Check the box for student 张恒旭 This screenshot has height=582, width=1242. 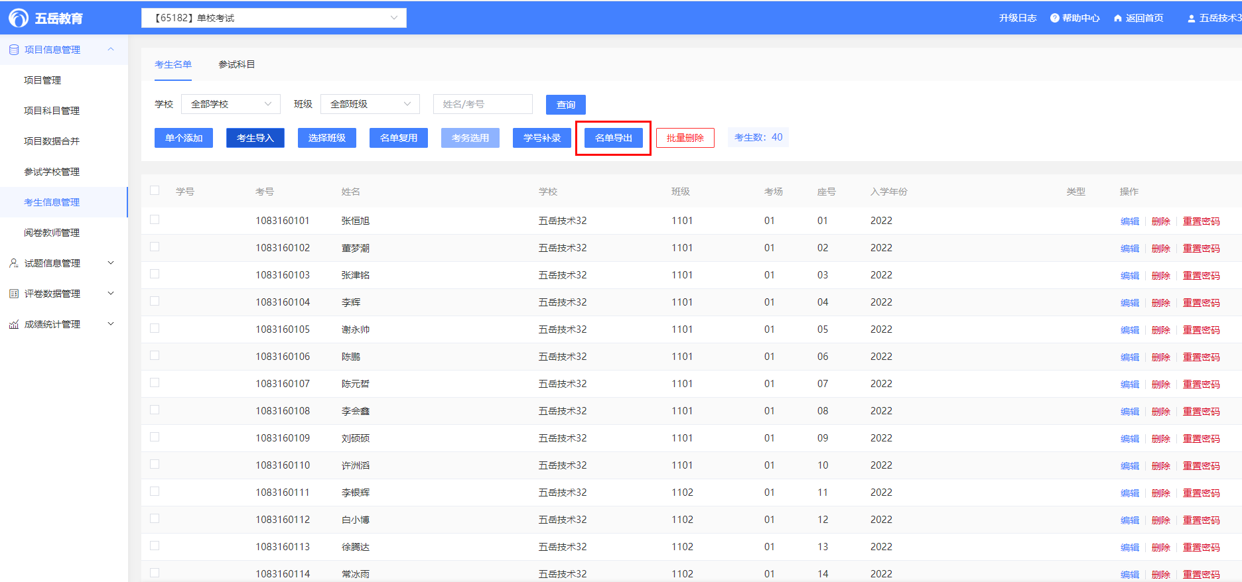tap(155, 219)
